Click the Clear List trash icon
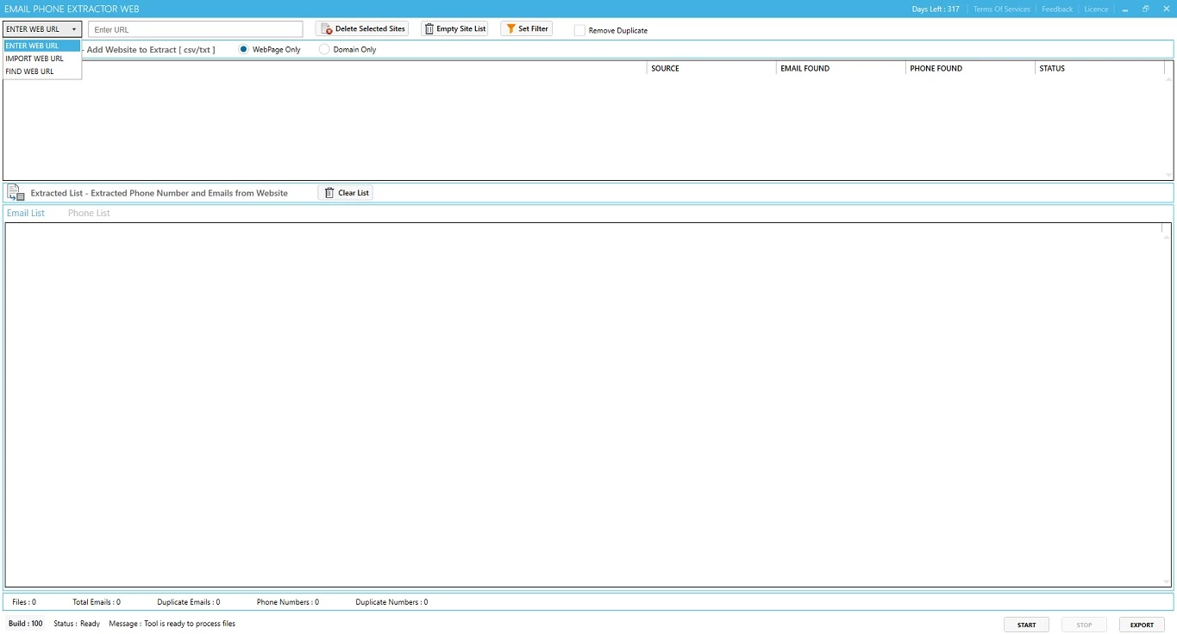Viewport: 1177px width, 634px height. coord(329,193)
